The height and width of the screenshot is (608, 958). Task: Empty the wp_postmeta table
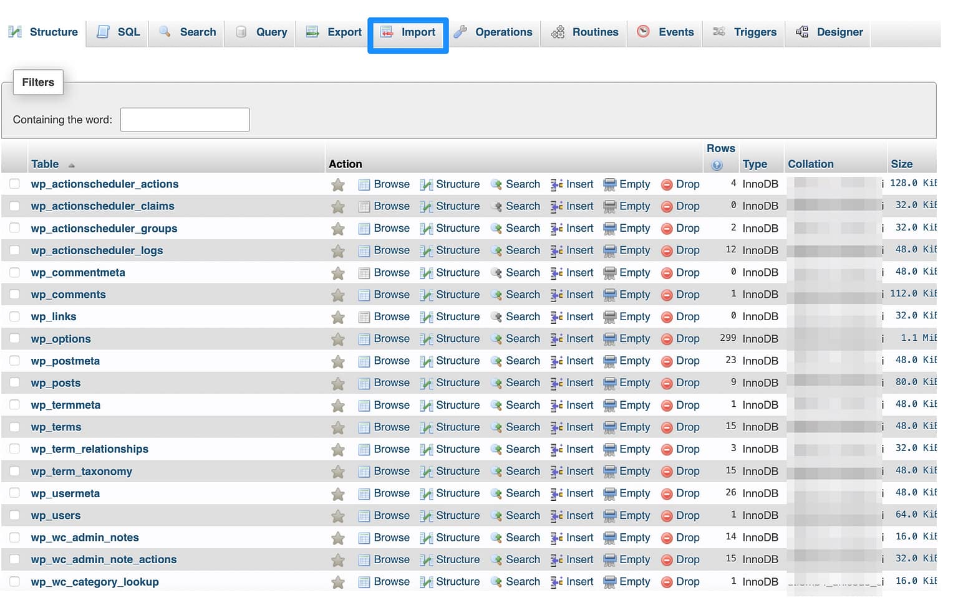click(x=634, y=361)
